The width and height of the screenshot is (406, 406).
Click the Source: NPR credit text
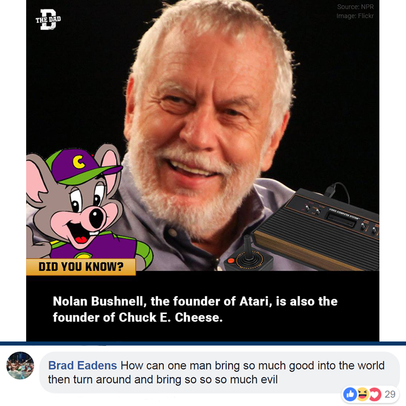[x=355, y=7]
